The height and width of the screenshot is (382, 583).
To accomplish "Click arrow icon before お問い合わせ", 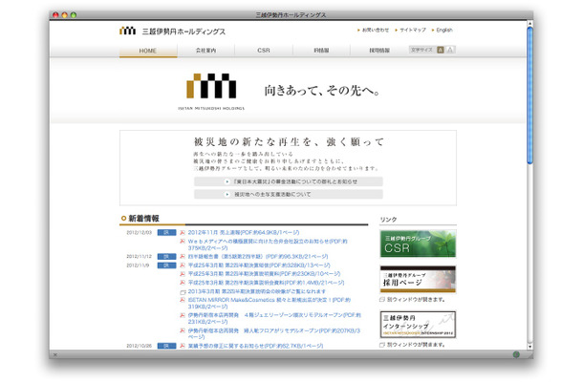I will (358, 31).
